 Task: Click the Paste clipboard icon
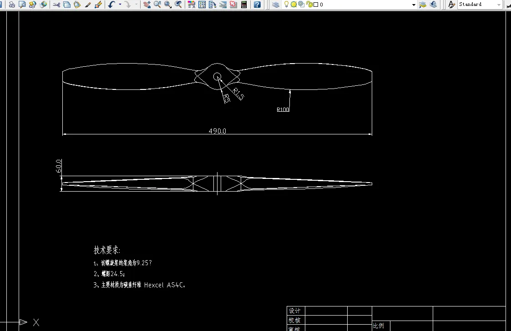click(77, 5)
